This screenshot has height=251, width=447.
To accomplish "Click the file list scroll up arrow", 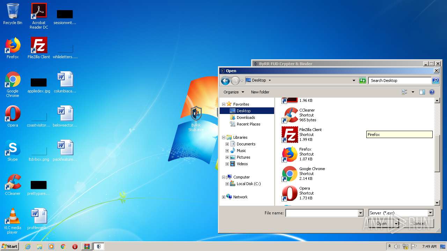I will 437,101.
